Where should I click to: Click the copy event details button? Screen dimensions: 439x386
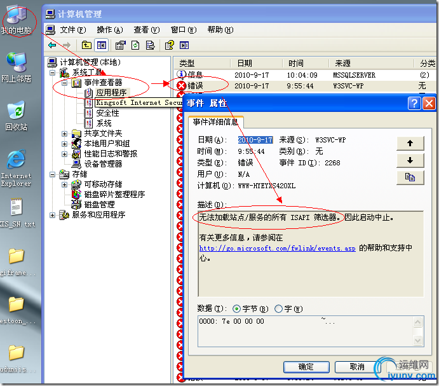coord(410,177)
